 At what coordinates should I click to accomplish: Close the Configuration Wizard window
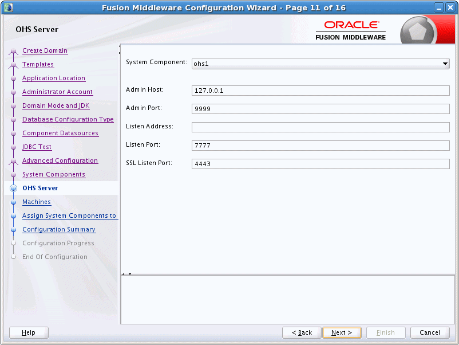click(x=450, y=7)
